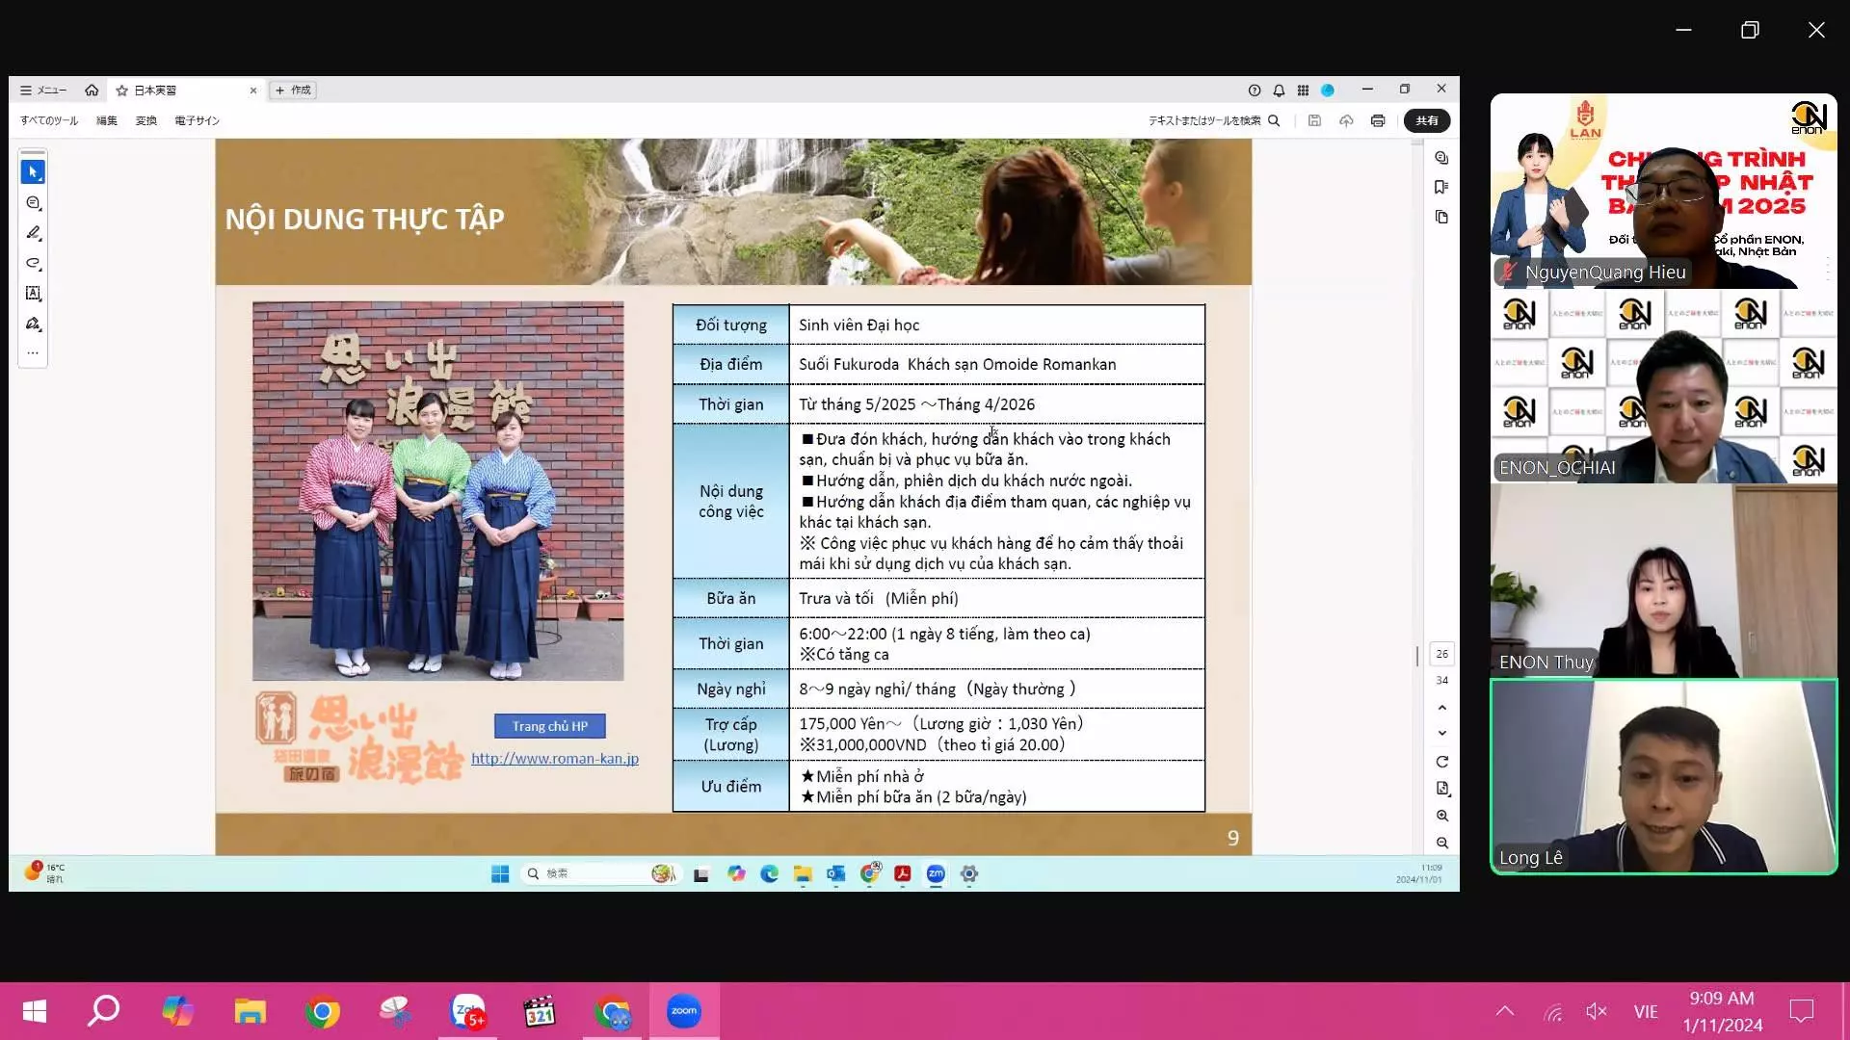The width and height of the screenshot is (1850, 1040).
Task: Open the bookmarks panel on right sidebar
Action: (x=1441, y=187)
